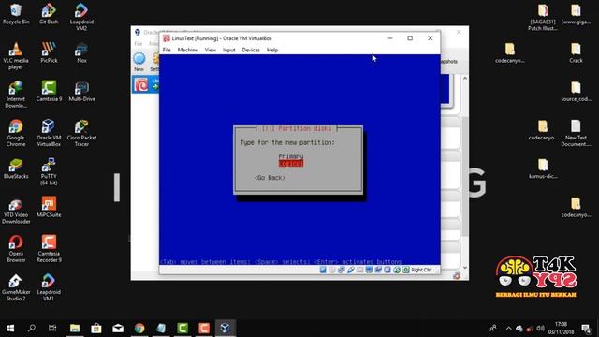The height and width of the screenshot is (337, 599).
Task: Click the volume icon in system tray
Action: (x=540, y=329)
